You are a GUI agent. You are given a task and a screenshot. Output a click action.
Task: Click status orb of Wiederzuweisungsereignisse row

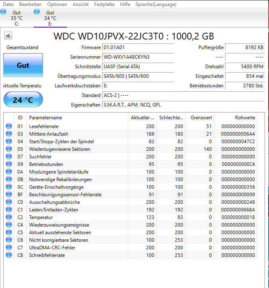click(9, 225)
